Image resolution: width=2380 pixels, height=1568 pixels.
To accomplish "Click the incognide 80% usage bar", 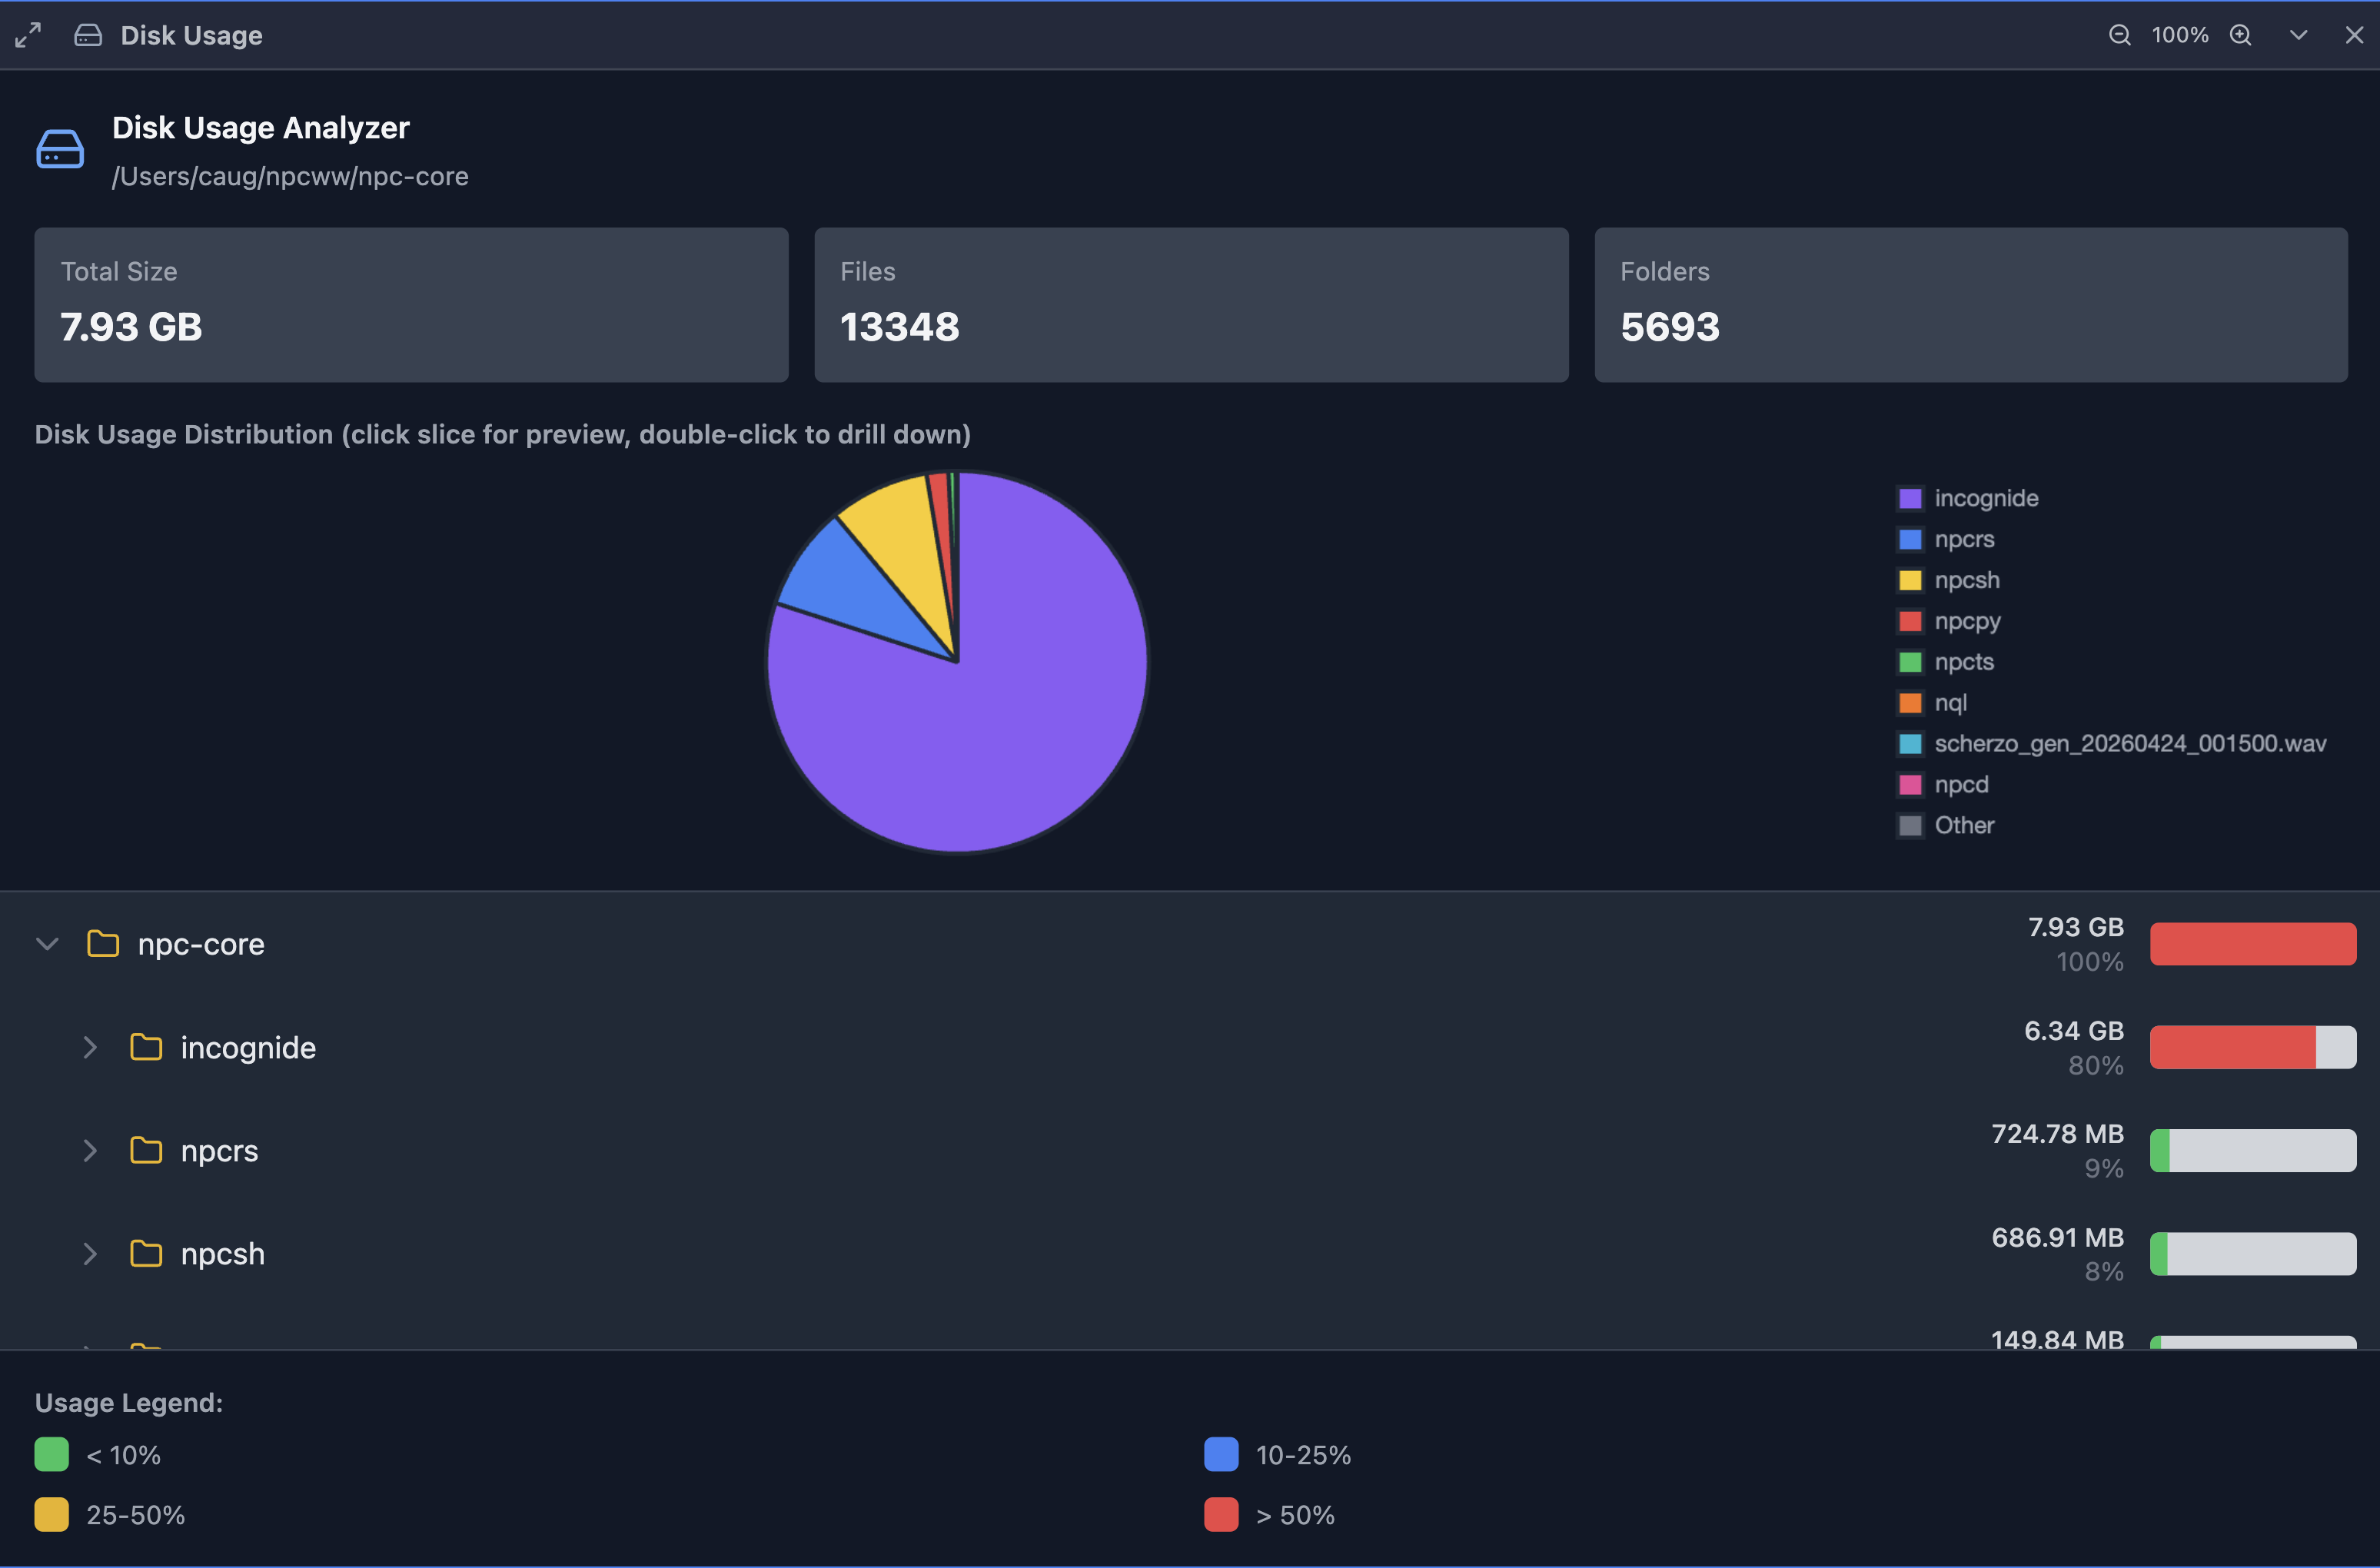I will pos(2253,1047).
